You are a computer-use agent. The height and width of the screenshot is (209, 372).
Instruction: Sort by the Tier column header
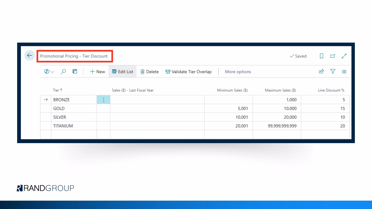[58, 90]
